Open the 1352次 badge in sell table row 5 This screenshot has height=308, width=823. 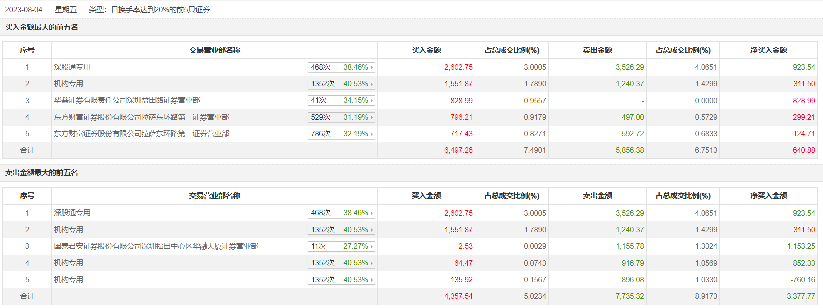pos(341,280)
